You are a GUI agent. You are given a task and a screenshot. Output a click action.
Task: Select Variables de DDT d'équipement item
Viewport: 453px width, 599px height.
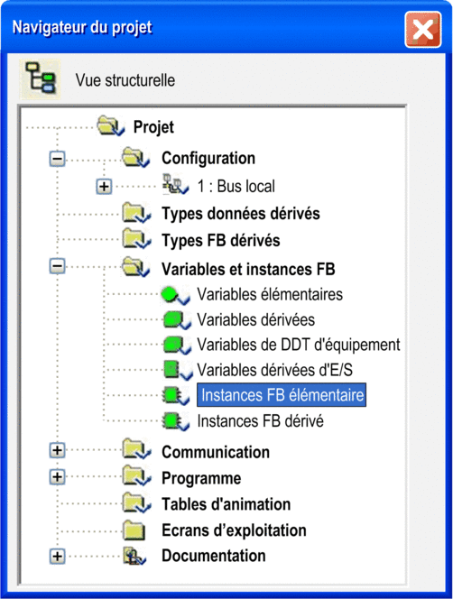tap(298, 345)
